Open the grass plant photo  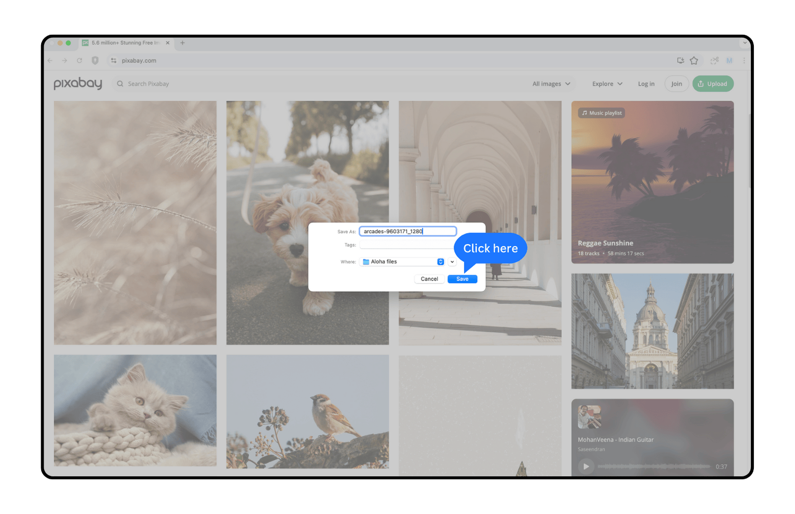tap(135, 223)
